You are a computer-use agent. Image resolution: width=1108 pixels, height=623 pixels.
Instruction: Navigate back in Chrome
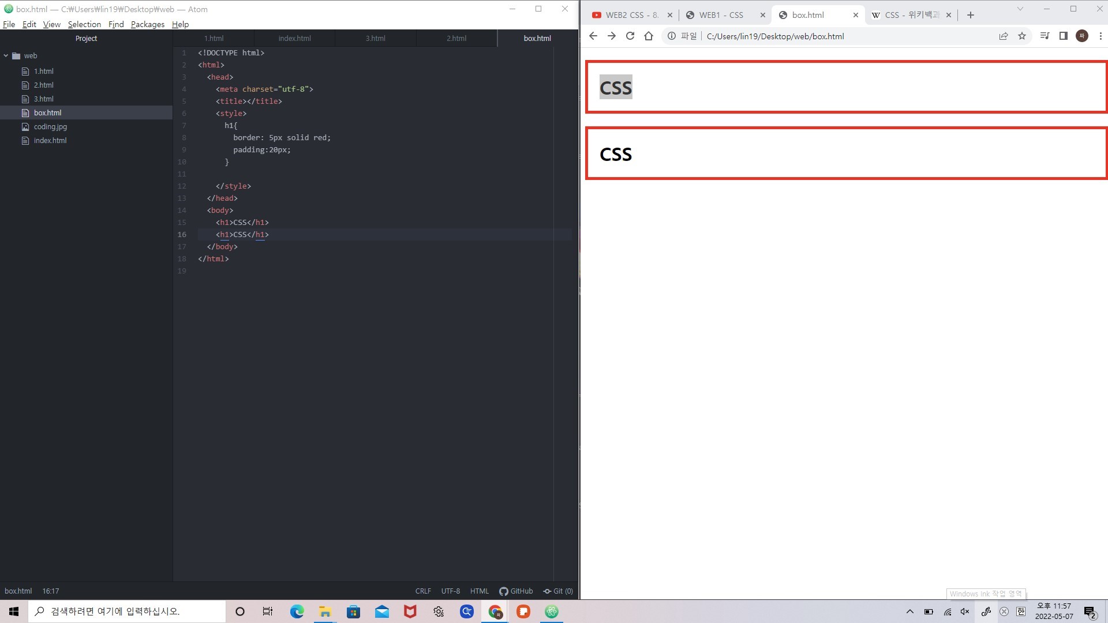[x=593, y=36]
